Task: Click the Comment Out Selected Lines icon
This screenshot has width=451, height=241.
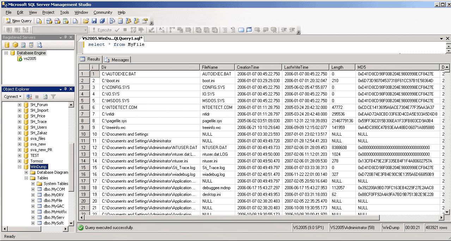Action: point(224,30)
